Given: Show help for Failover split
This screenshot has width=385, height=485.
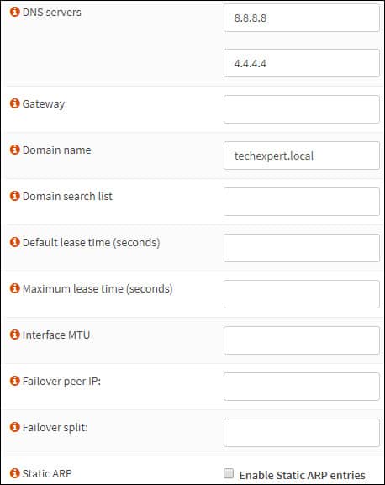Looking at the screenshot, I should (x=14, y=427).
